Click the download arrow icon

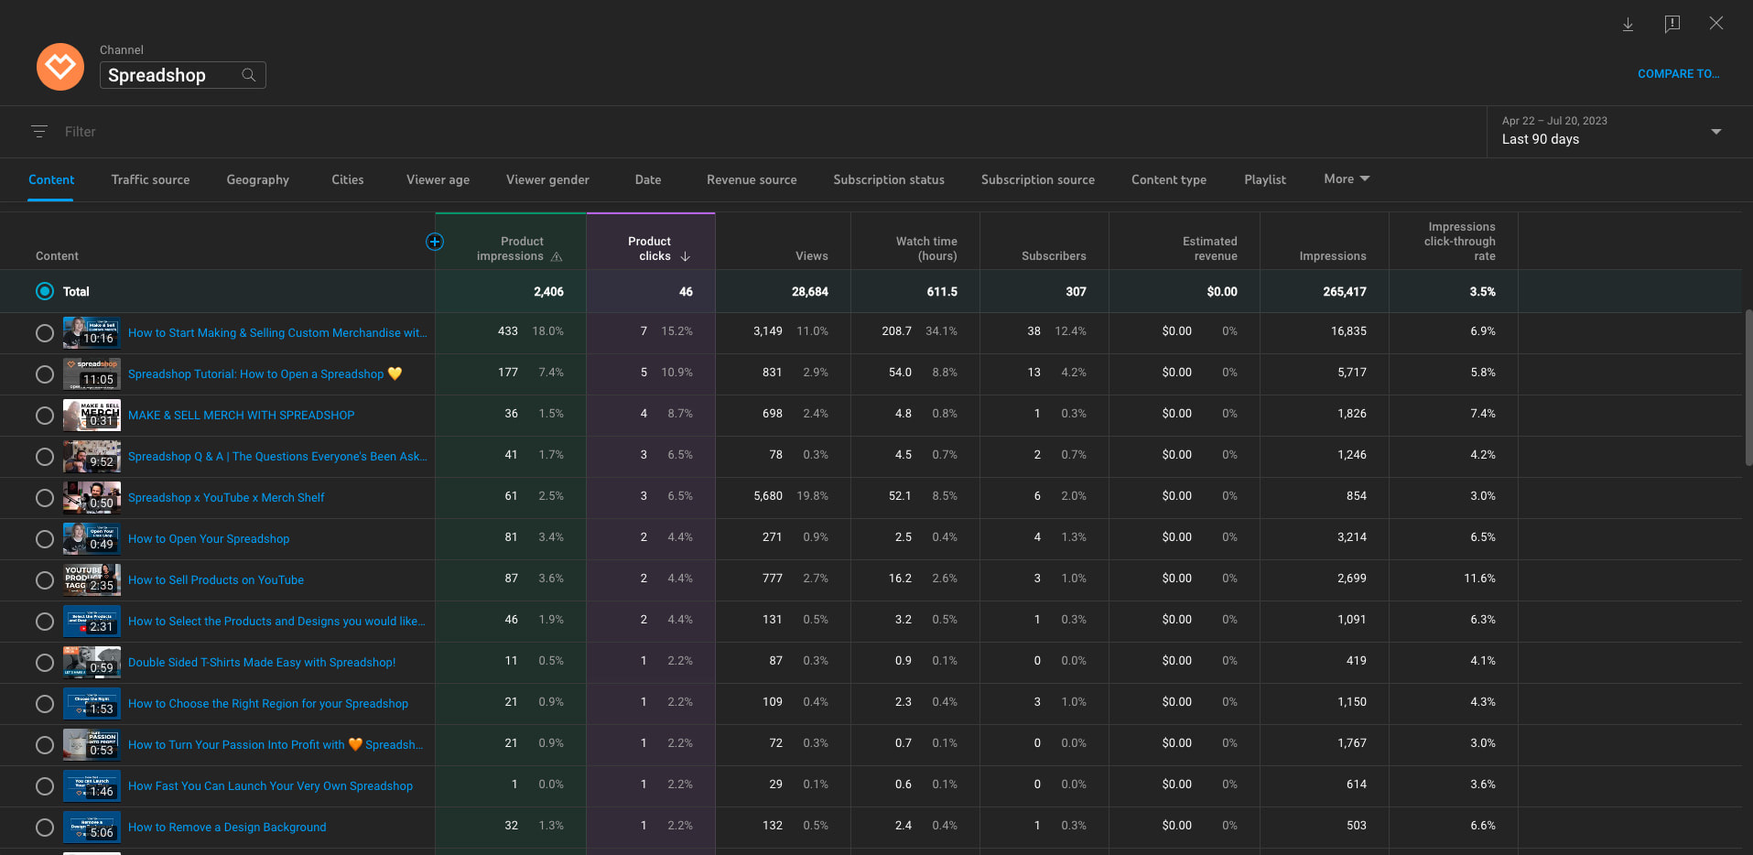[1628, 25]
